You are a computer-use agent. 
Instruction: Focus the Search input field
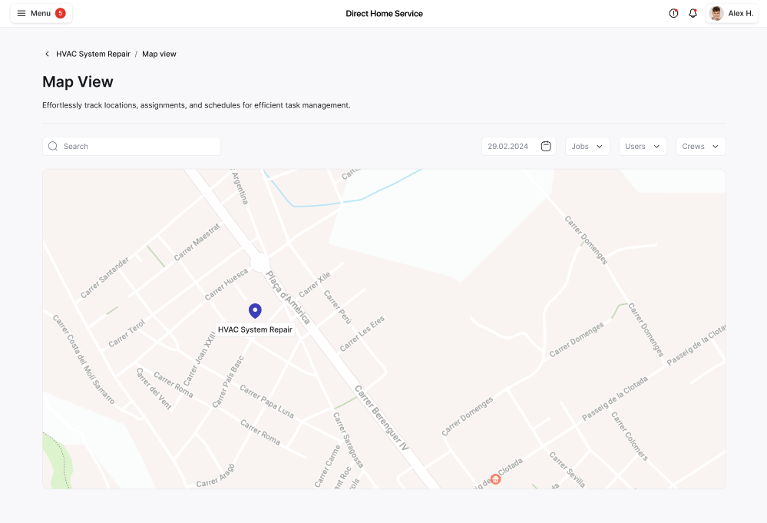[x=138, y=146]
